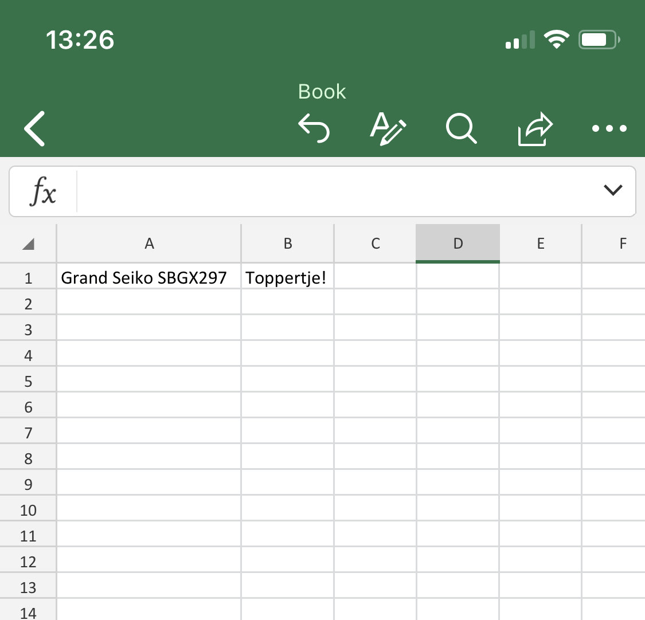Screen dimensions: 645x620
Task: Tap the Wi-Fi status icon
Action: pyautogui.click(x=556, y=40)
